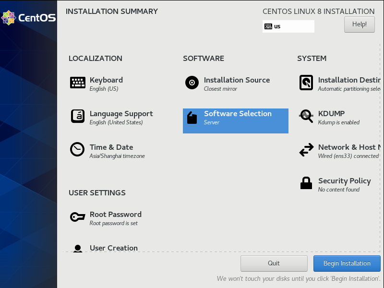This screenshot has height=288, width=384.
Task: Open the Root Password key icon
Action: 78,217
